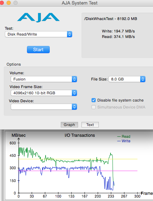The height and width of the screenshot is (201, 153).
Task: Click the 600 y-axis tick label
Action: (12, 143)
